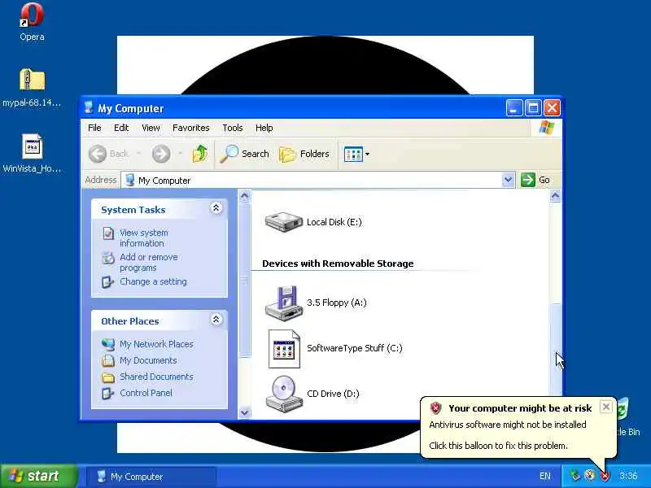
Task: Open My Documents link
Action: tap(148, 360)
